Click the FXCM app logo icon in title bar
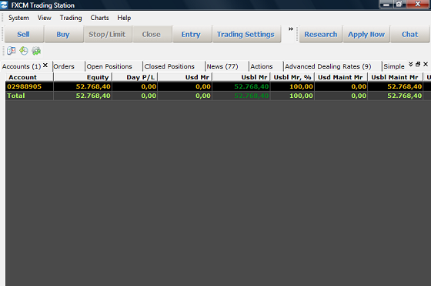431x286 pixels. (4, 5)
